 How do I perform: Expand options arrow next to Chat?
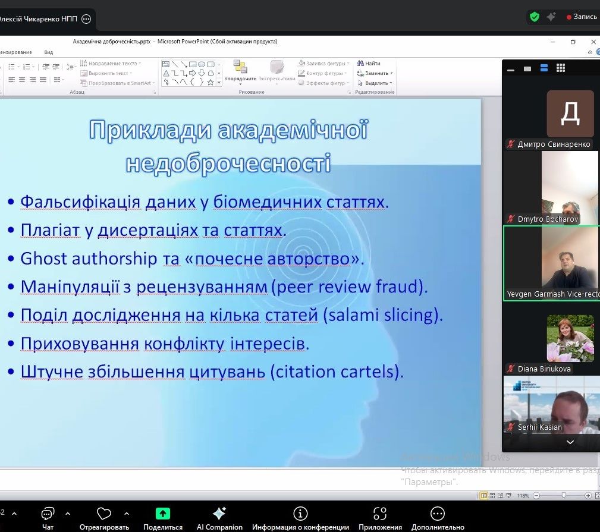point(68,514)
